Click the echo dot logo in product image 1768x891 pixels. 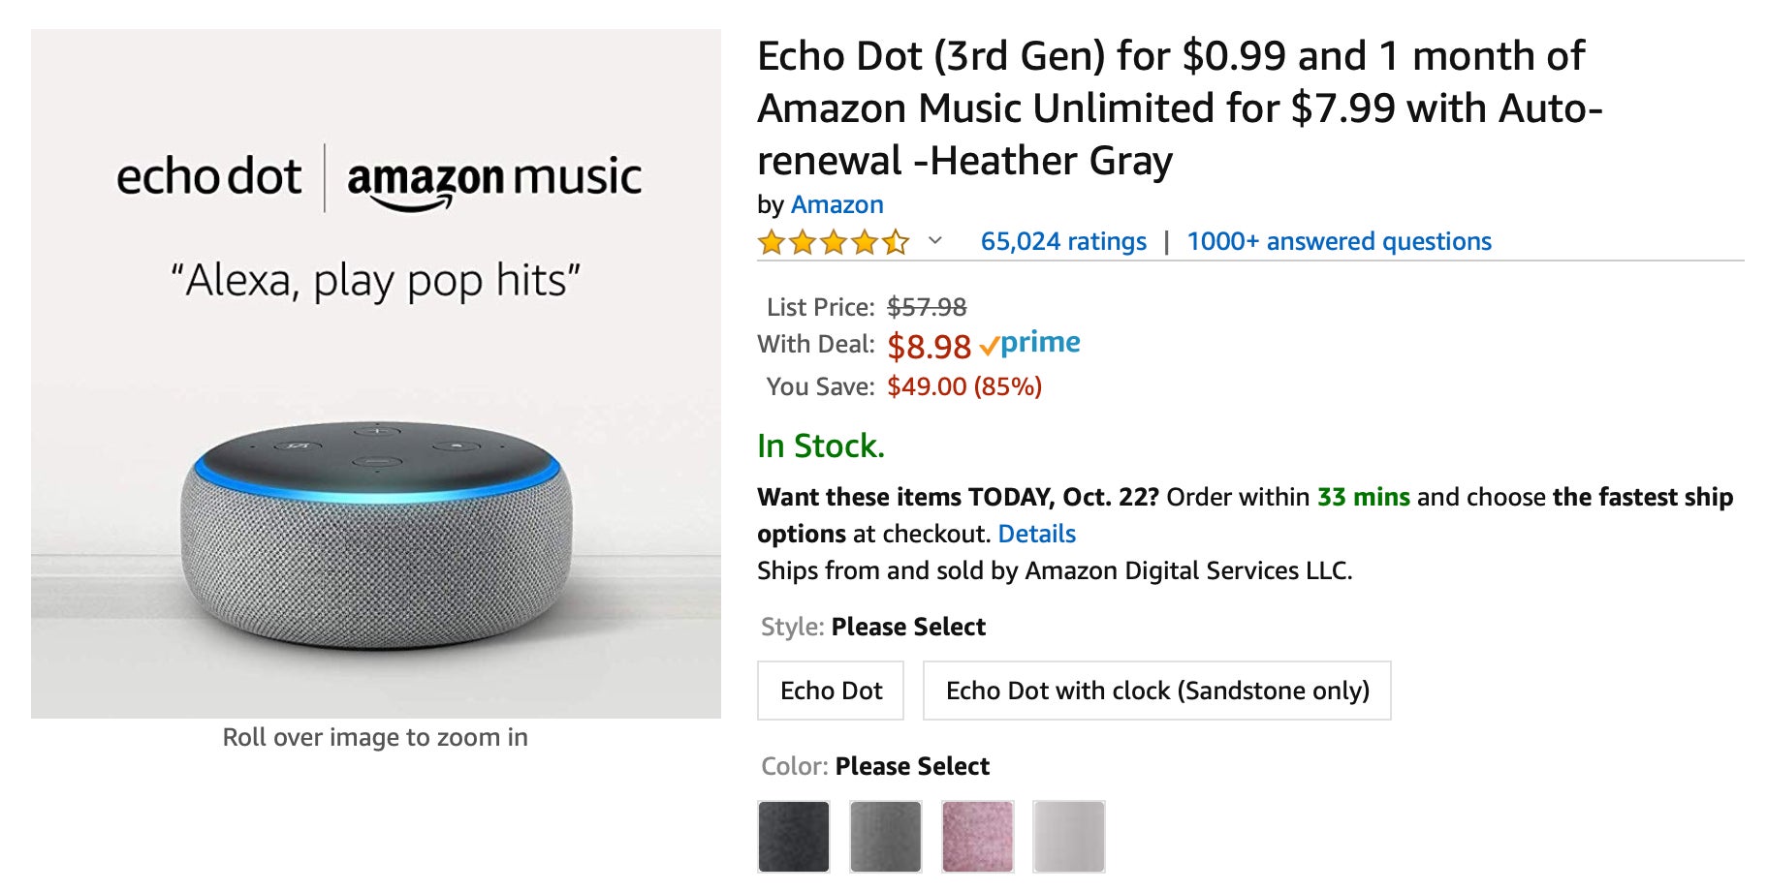(208, 178)
